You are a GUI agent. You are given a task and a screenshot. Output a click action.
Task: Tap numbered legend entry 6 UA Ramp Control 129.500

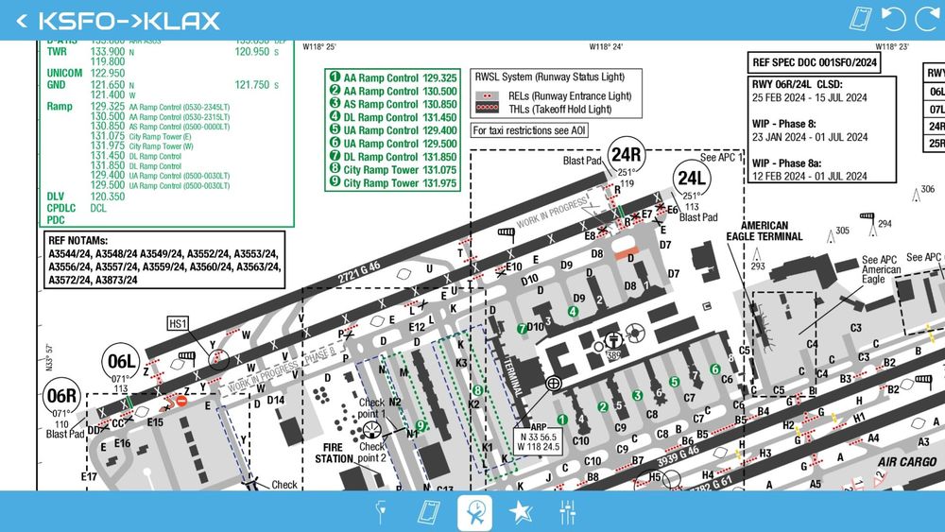point(392,144)
